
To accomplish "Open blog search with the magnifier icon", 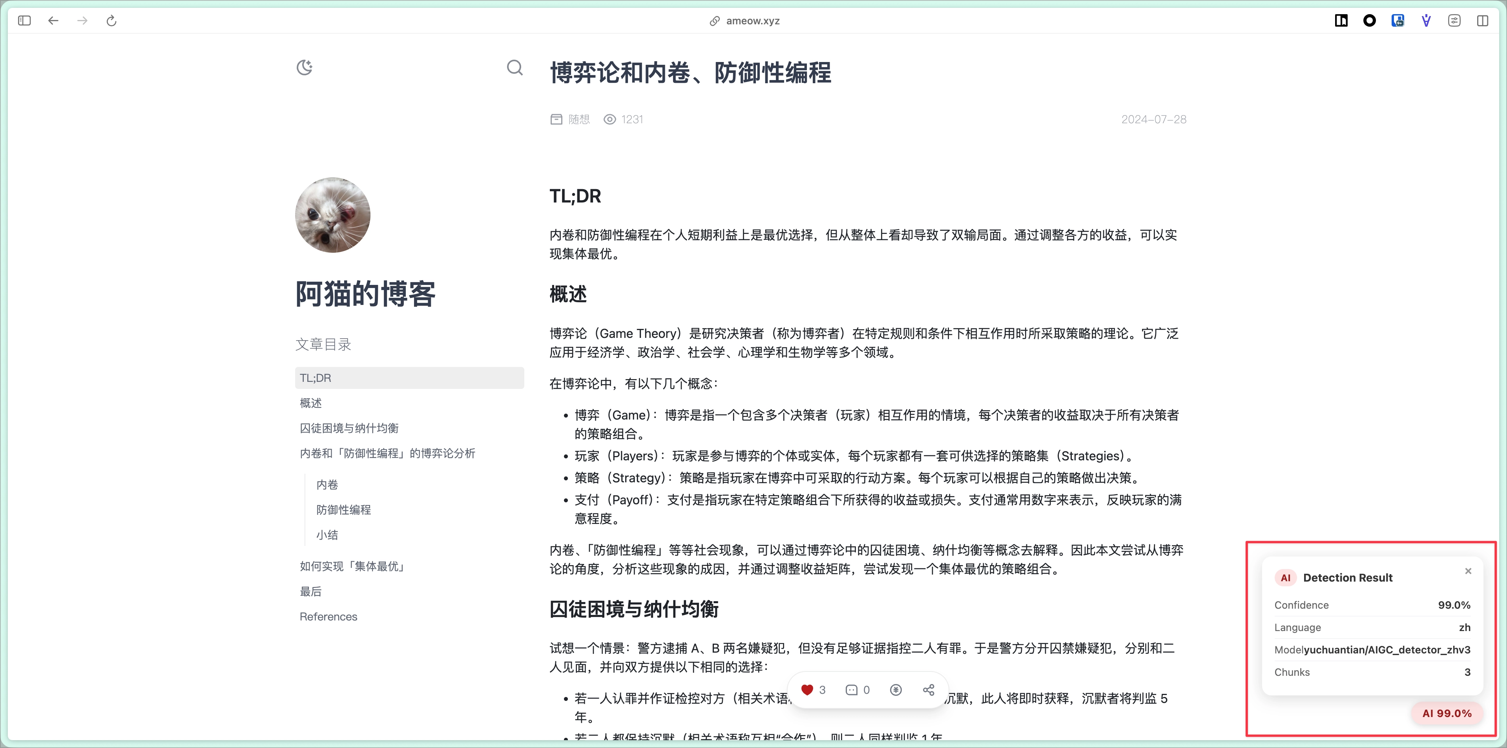I will [x=515, y=68].
